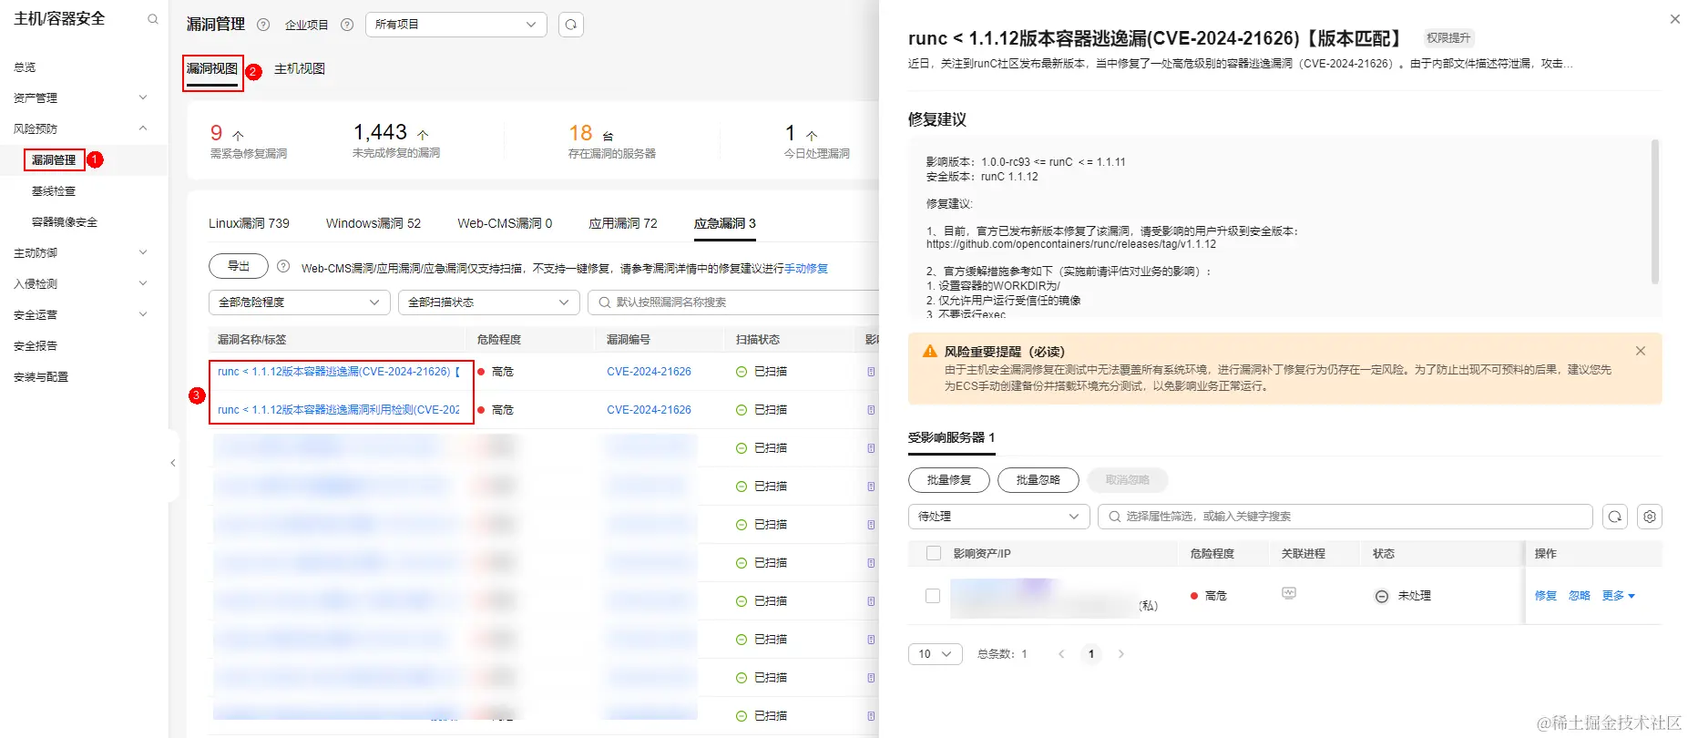Click help icon next to 企业项目
This screenshot has width=1688, height=738.
347,25
